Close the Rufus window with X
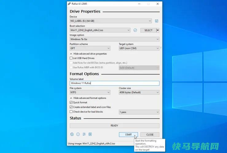The image size is (227, 153). pos(158,4)
